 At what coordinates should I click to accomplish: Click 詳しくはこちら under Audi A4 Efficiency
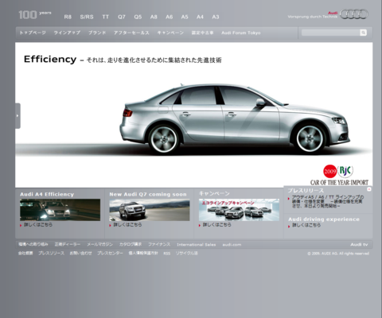tap(38, 225)
